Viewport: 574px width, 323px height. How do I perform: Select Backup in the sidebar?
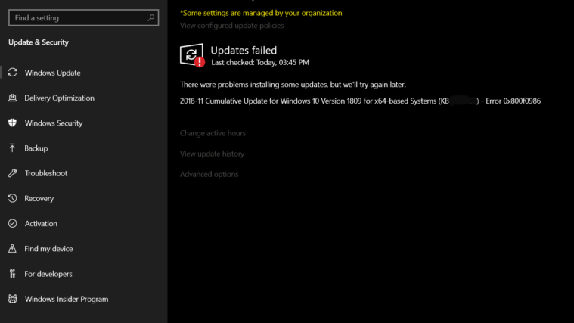[36, 148]
